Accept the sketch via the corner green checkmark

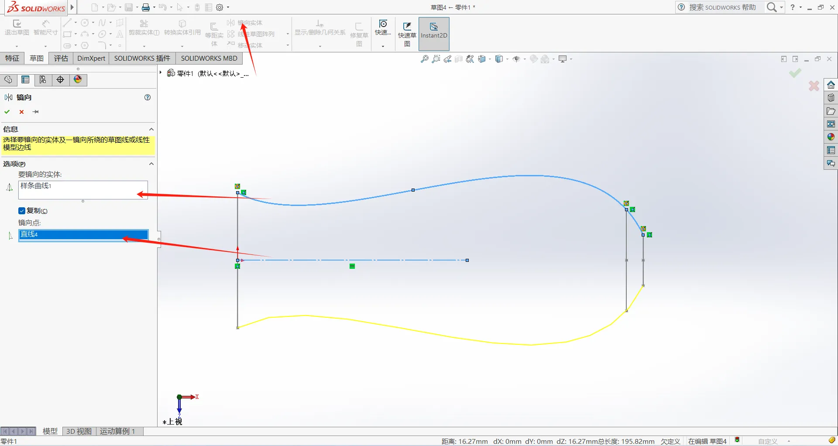pyautogui.click(x=795, y=73)
